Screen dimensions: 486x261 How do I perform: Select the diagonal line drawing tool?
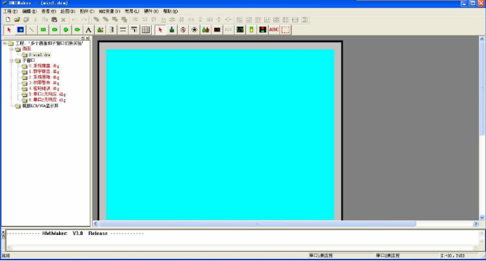[x=32, y=29]
